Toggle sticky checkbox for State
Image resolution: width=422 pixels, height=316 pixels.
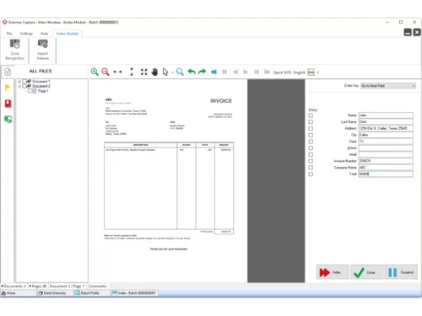click(311, 142)
